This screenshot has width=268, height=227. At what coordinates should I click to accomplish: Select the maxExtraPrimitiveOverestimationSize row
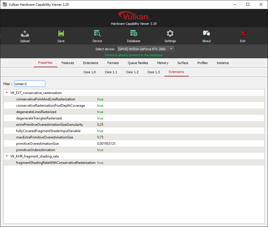point(134,137)
